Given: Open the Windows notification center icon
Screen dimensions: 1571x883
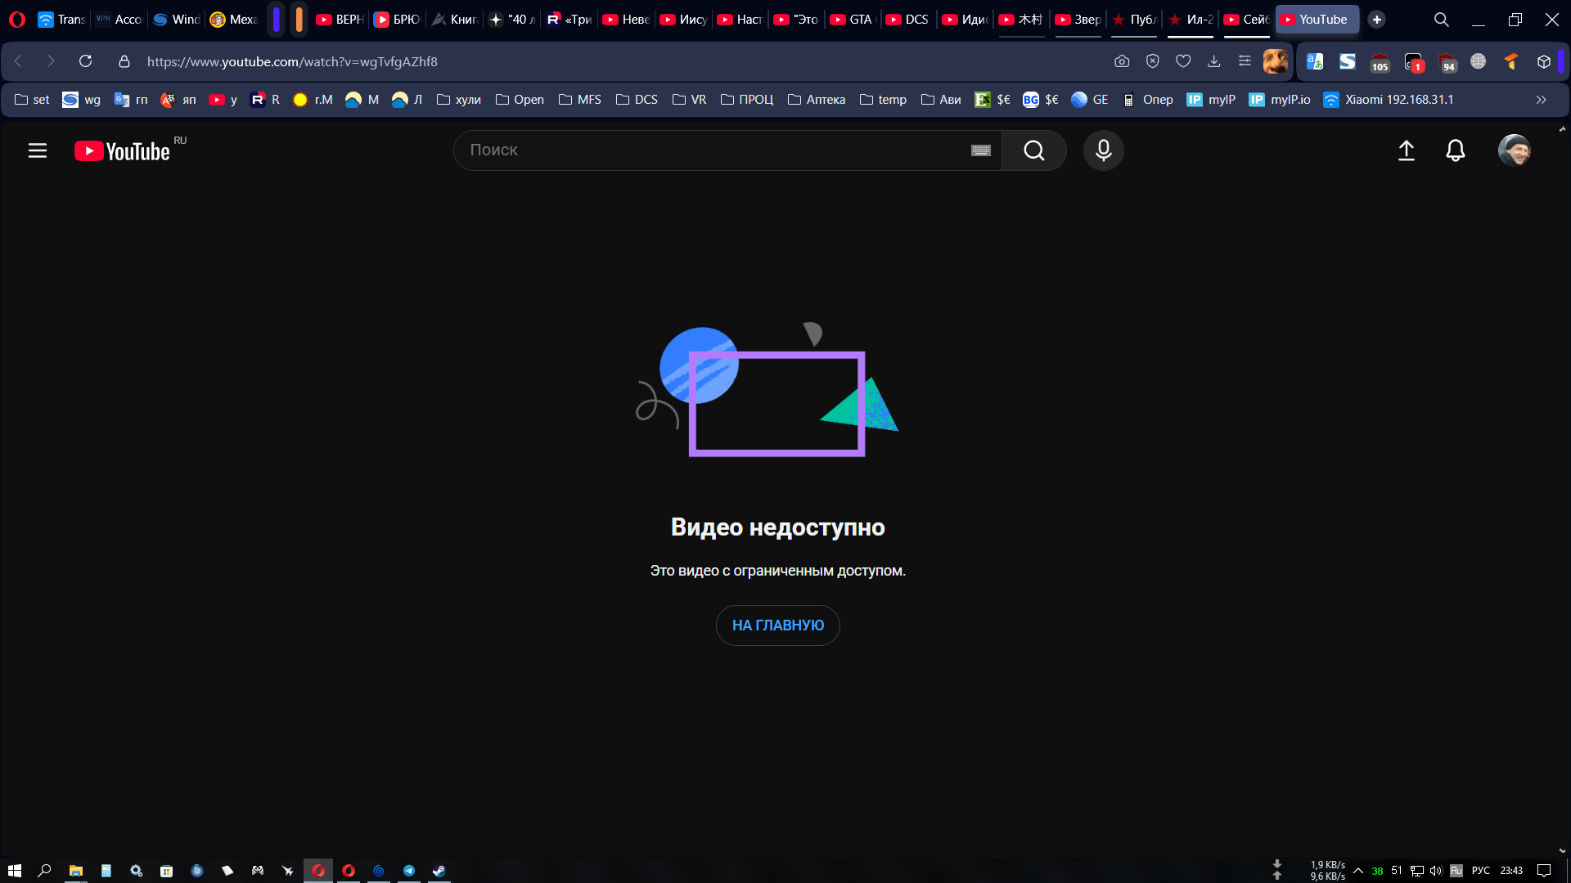Looking at the screenshot, I should (1544, 871).
